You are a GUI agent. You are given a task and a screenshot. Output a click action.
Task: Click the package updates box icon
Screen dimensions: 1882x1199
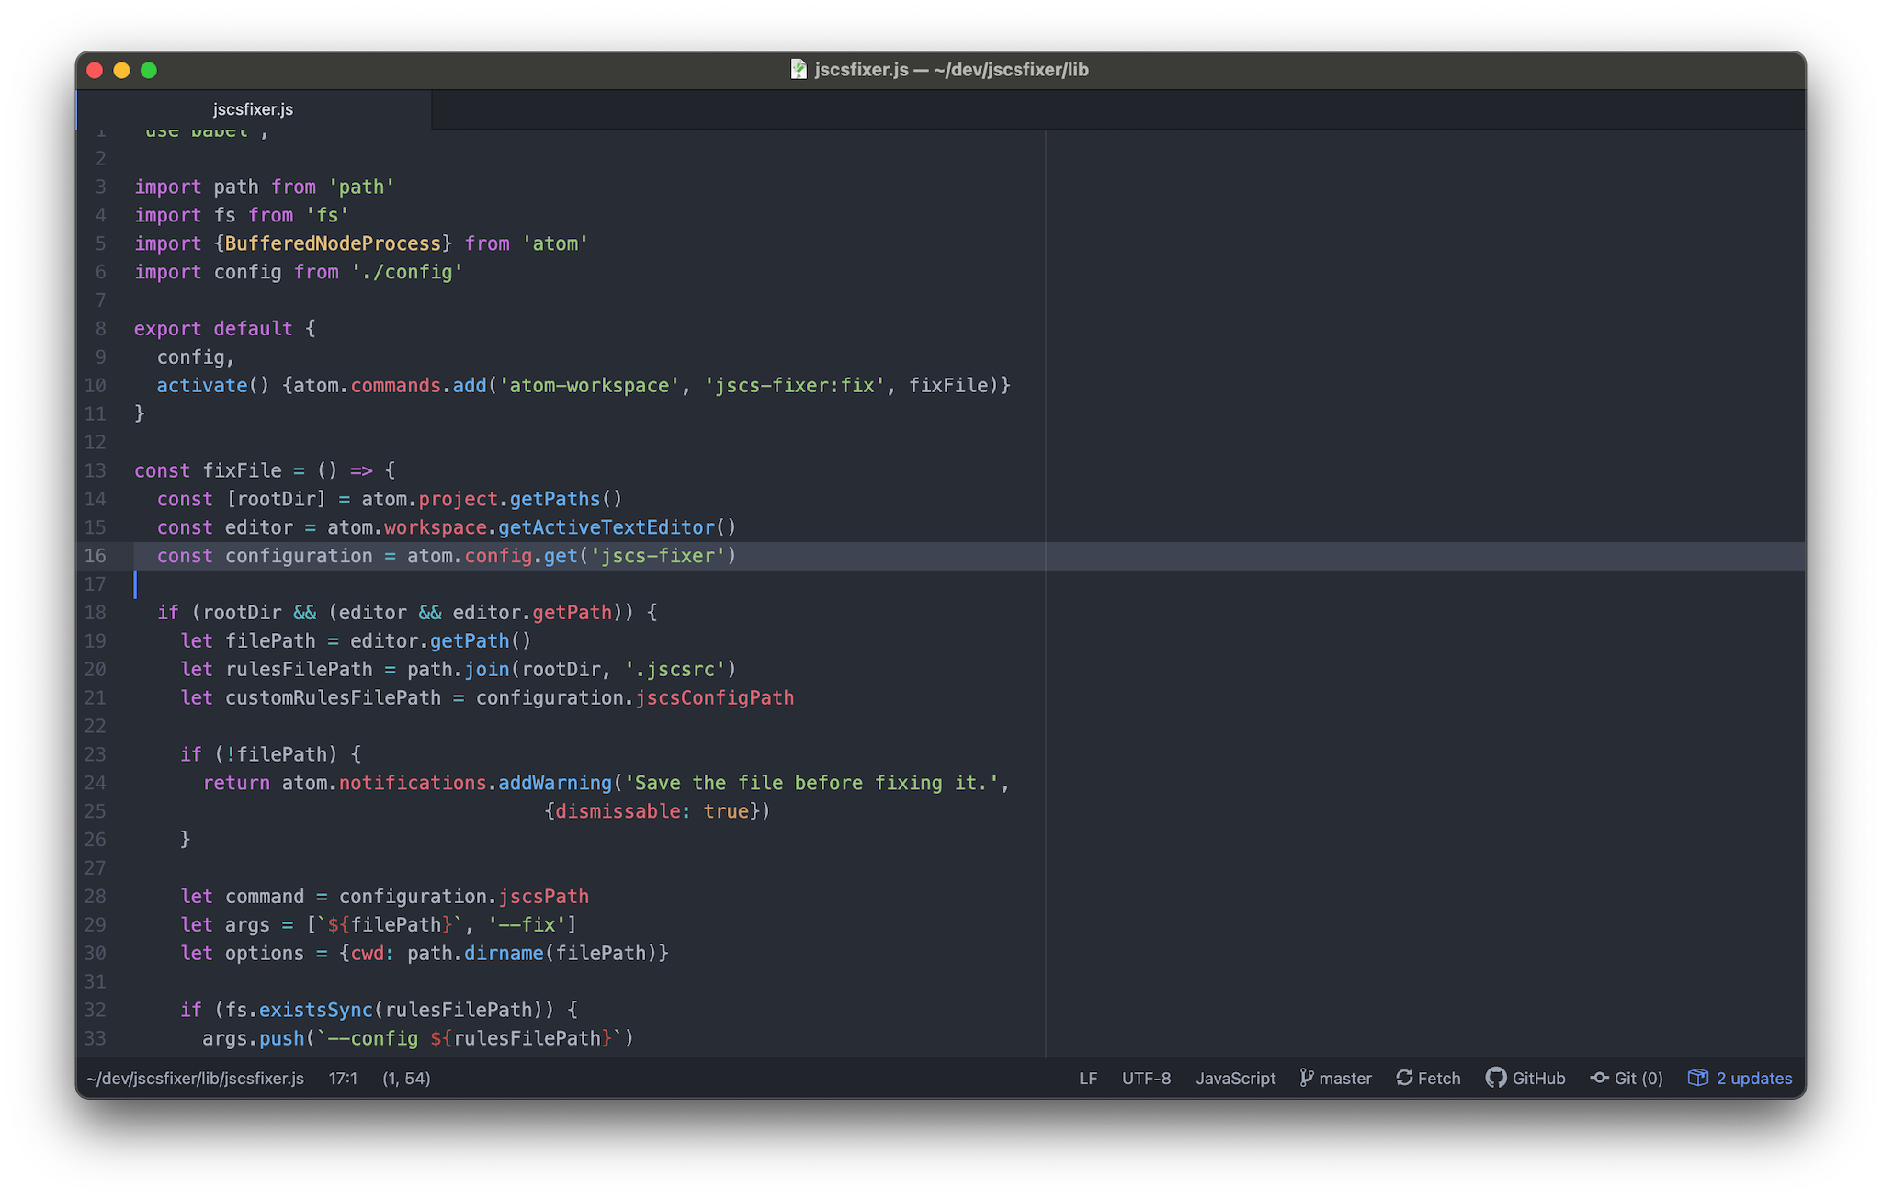tap(1697, 1078)
